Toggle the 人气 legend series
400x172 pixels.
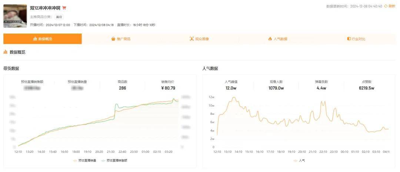pyautogui.click(x=299, y=161)
